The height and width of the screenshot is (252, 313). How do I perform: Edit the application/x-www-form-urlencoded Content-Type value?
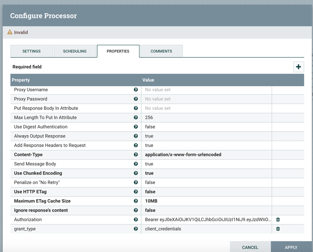click(206, 155)
